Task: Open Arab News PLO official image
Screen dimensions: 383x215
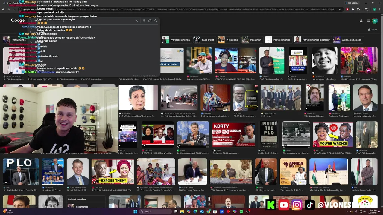Action: tap(138, 98)
